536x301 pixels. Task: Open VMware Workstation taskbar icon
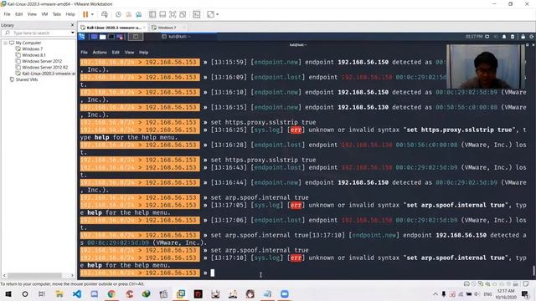point(181,293)
